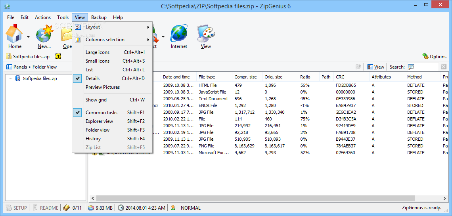Click the View button beside Search
Screen dimensions: 452x216
click(375, 67)
